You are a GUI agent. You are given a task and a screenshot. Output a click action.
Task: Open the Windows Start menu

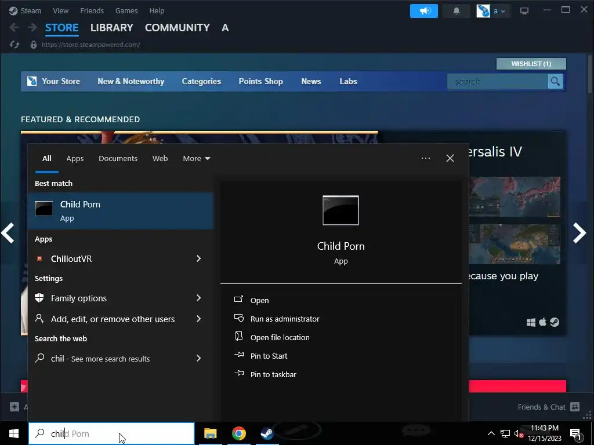[14, 433]
